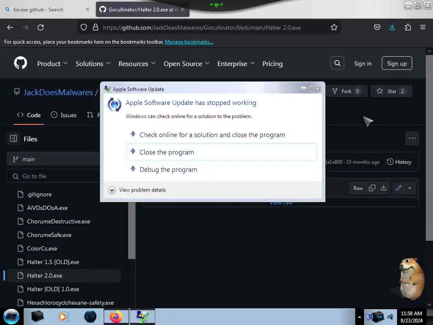433x325 pixels.
Task: Expand the Resources navigation menu
Action: click(x=137, y=64)
